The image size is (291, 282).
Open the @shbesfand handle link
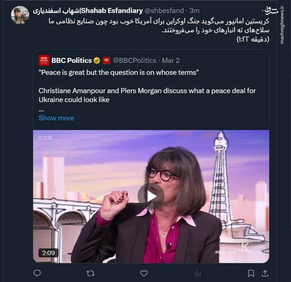pos(164,11)
